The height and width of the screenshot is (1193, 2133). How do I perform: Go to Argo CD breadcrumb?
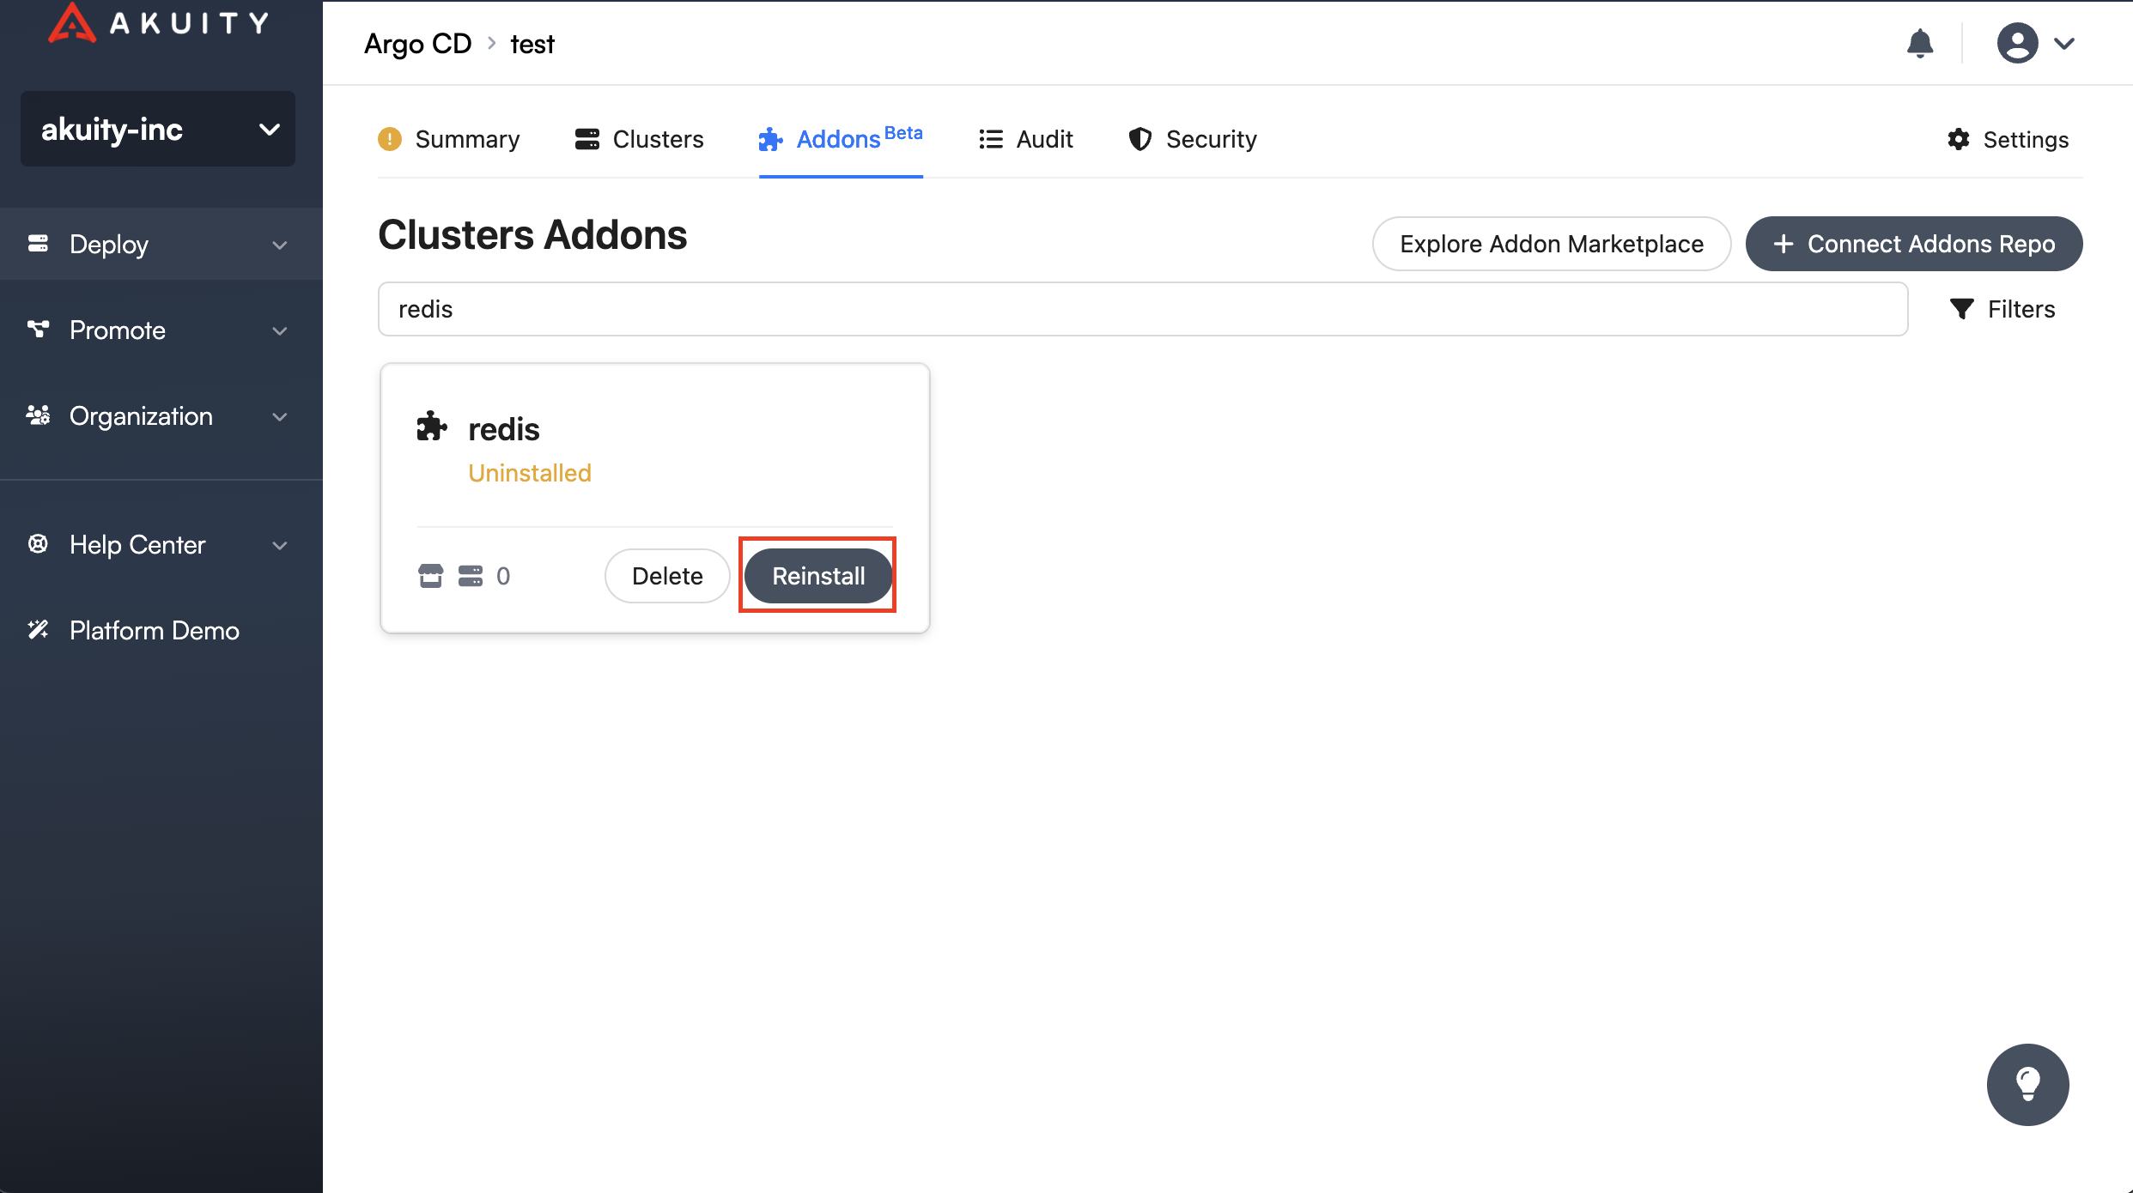pyautogui.click(x=418, y=44)
